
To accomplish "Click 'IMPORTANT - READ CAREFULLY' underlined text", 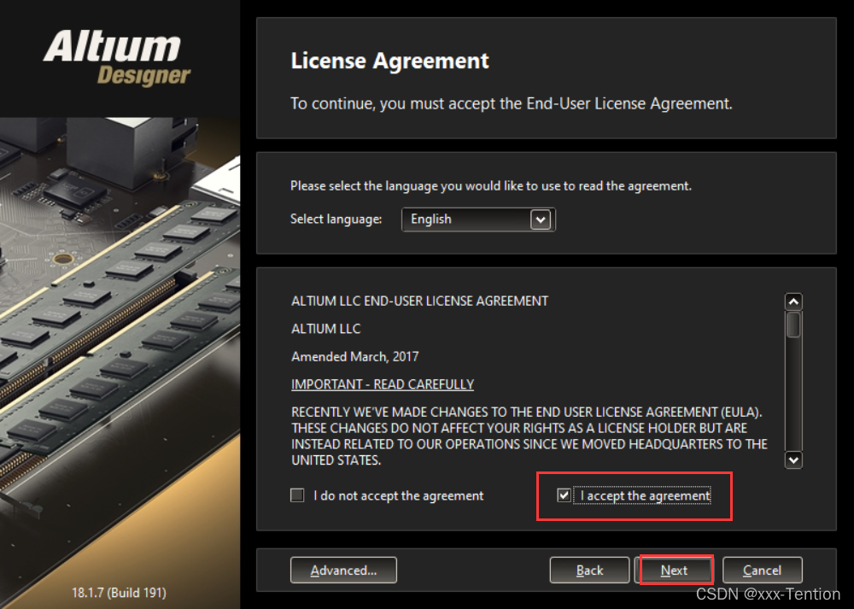I will point(383,384).
